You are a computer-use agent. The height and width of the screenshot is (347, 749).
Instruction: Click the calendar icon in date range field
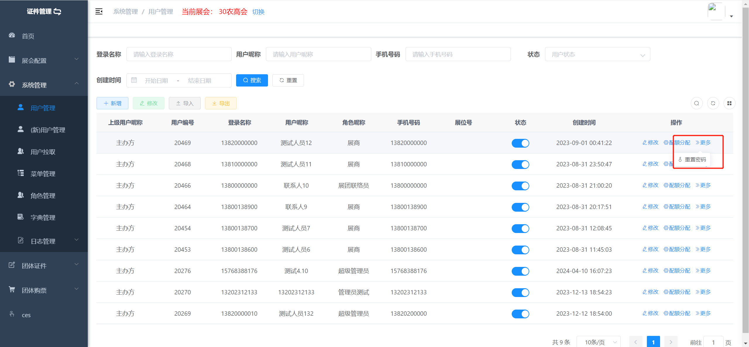(134, 80)
